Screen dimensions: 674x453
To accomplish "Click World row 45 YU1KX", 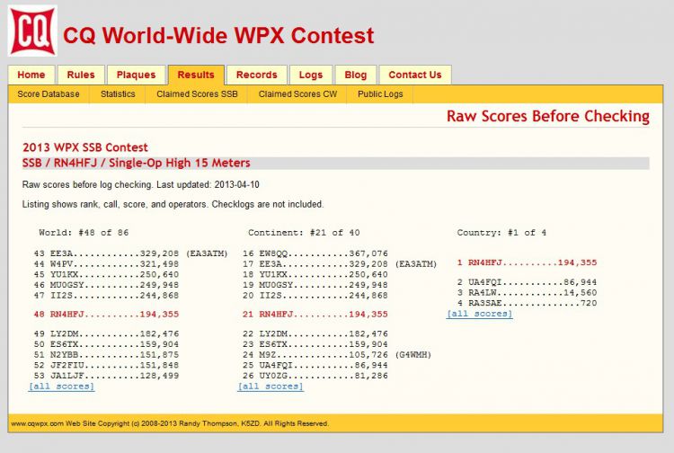I will [x=106, y=274].
